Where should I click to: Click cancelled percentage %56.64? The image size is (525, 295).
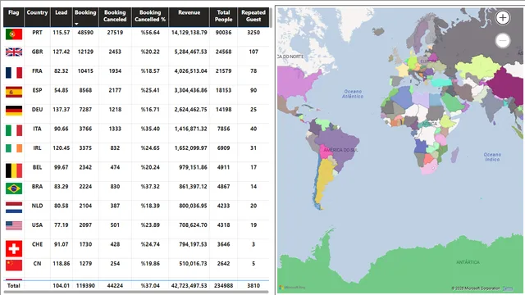(150, 33)
